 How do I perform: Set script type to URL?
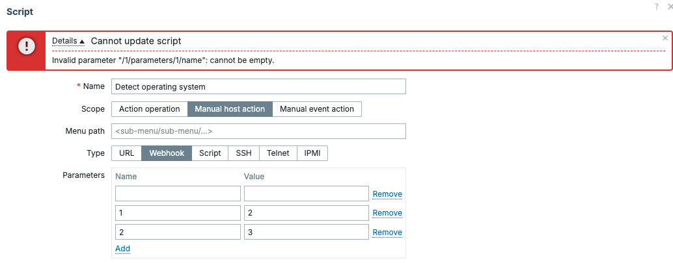click(126, 153)
